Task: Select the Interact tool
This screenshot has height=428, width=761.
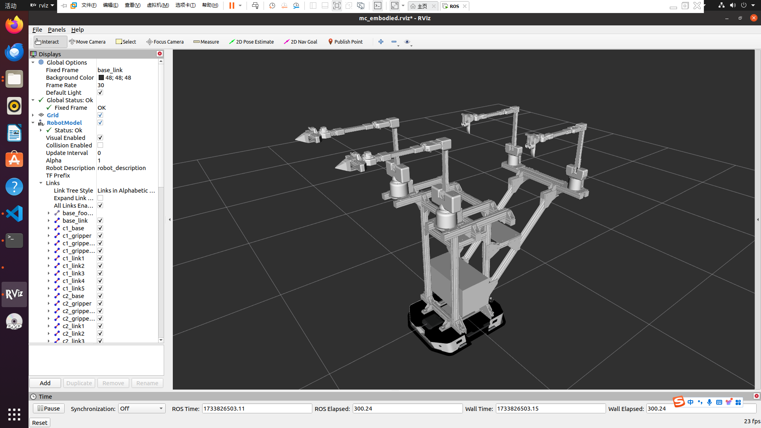Action: click(x=50, y=42)
